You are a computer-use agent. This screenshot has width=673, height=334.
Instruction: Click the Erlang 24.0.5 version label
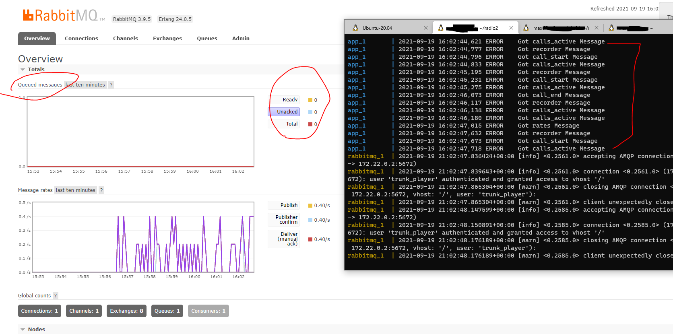pyautogui.click(x=175, y=19)
